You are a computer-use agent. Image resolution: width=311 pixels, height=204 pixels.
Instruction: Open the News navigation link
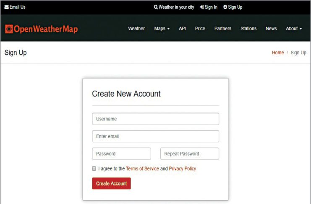pos(271,29)
